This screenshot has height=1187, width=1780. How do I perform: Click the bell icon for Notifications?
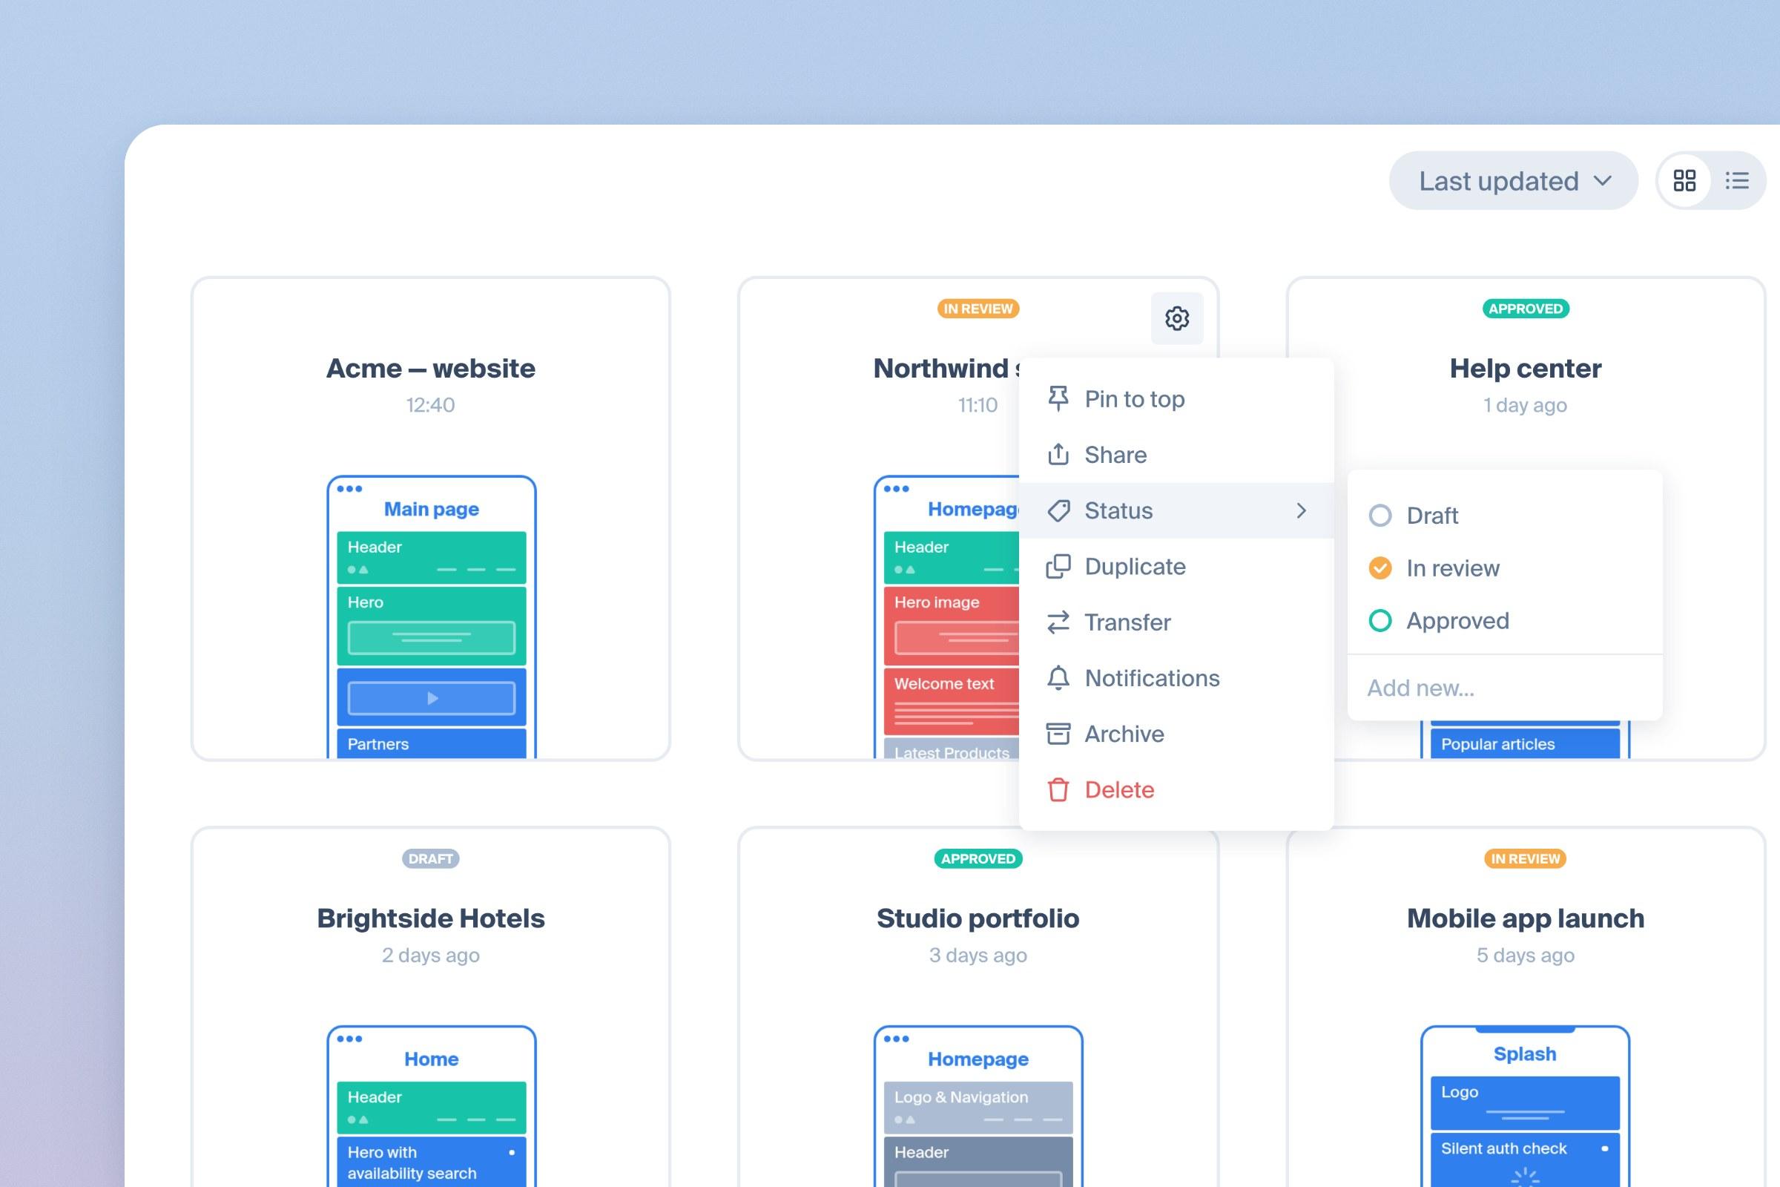point(1058,678)
